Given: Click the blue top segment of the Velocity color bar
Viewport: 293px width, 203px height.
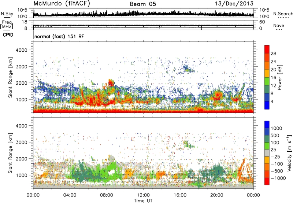Looking at the screenshot, I should 267,125.
